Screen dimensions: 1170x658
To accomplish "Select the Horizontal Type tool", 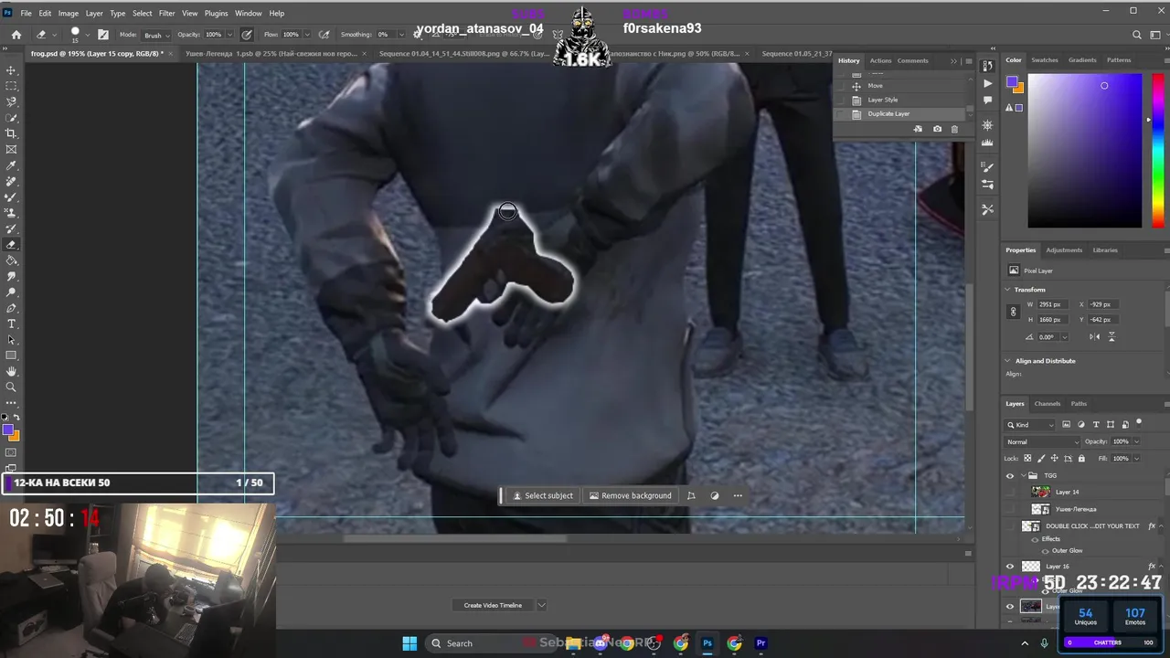I will (11, 324).
